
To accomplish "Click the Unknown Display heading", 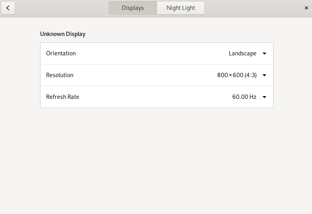I will point(63,34).
